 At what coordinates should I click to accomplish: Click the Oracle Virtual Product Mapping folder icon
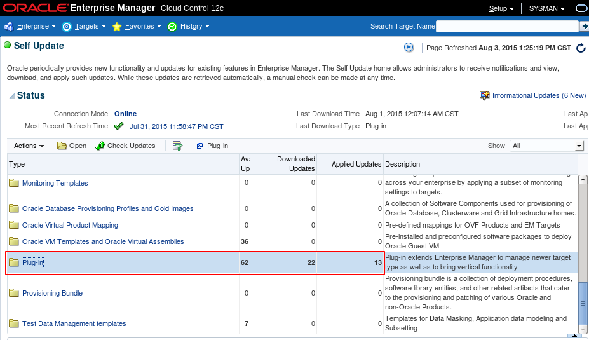[14, 225]
